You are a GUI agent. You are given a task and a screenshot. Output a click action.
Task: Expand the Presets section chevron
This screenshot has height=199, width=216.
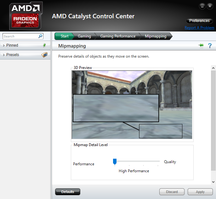(x=4, y=55)
